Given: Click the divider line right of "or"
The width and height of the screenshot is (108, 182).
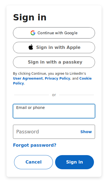Looking at the screenshot, I should click(x=76, y=95).
